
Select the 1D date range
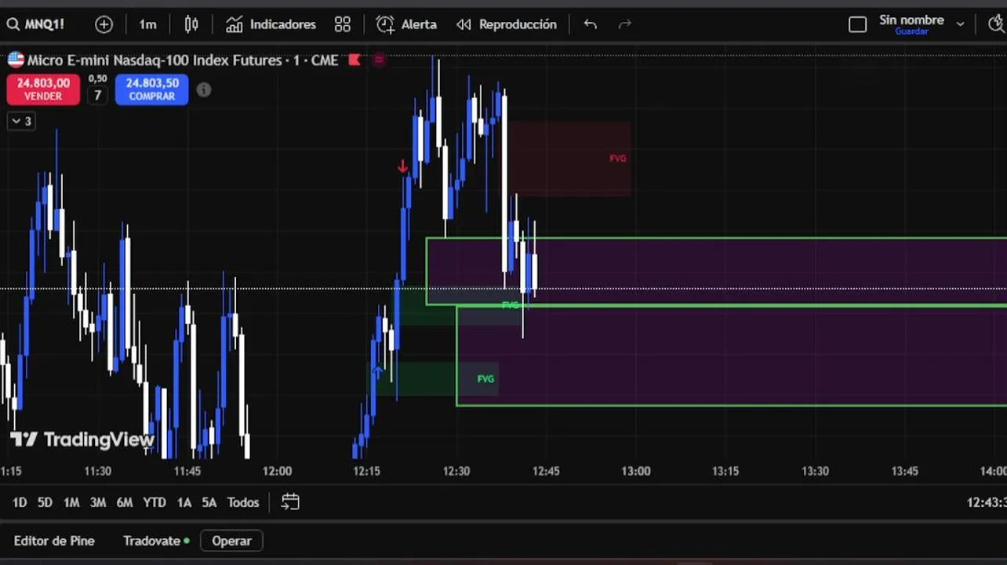(x=20, y=502)
